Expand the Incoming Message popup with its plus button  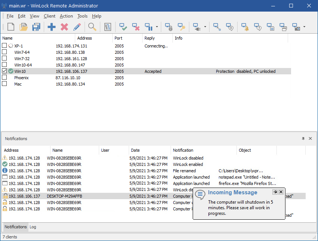pos(275,192)
